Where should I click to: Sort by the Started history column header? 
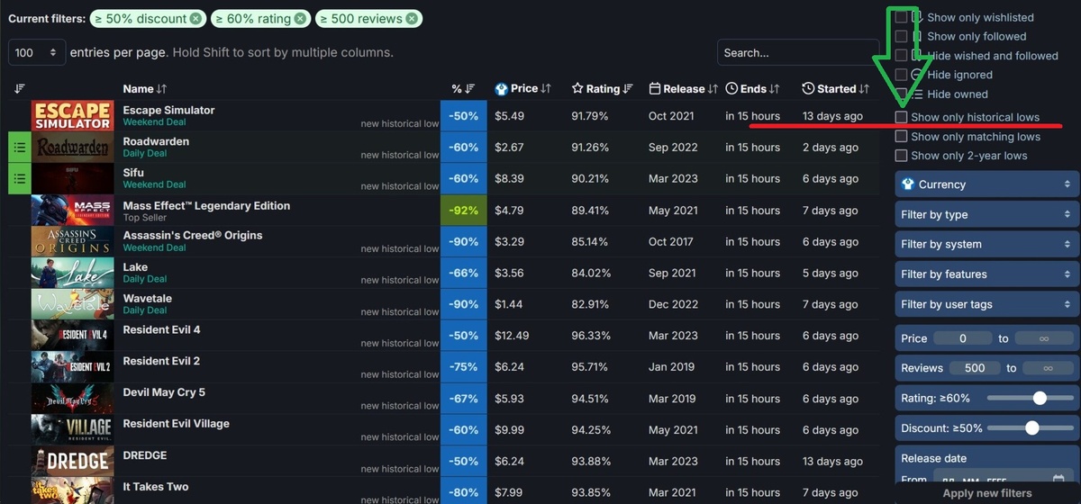pyautogui.click(x=836, y=88)
